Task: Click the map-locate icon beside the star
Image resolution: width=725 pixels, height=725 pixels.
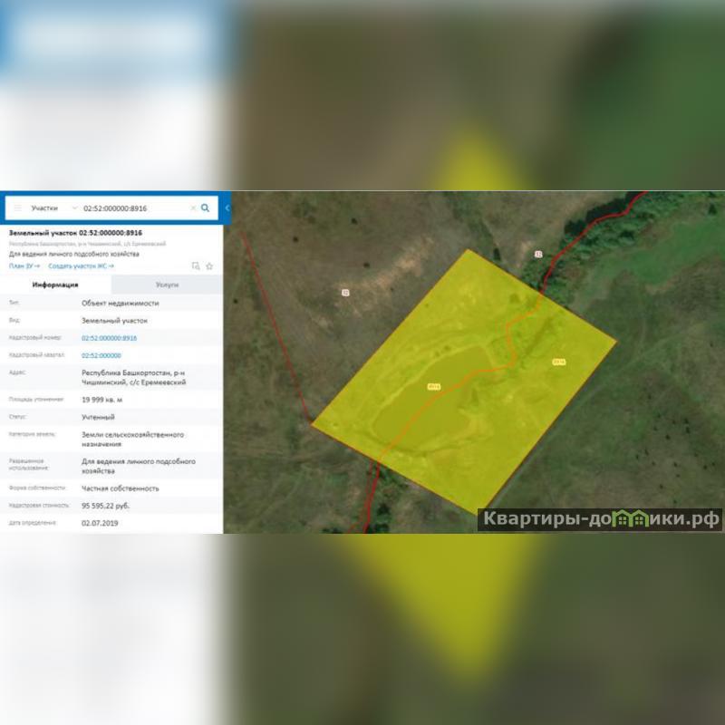Action: pos(196,266)
